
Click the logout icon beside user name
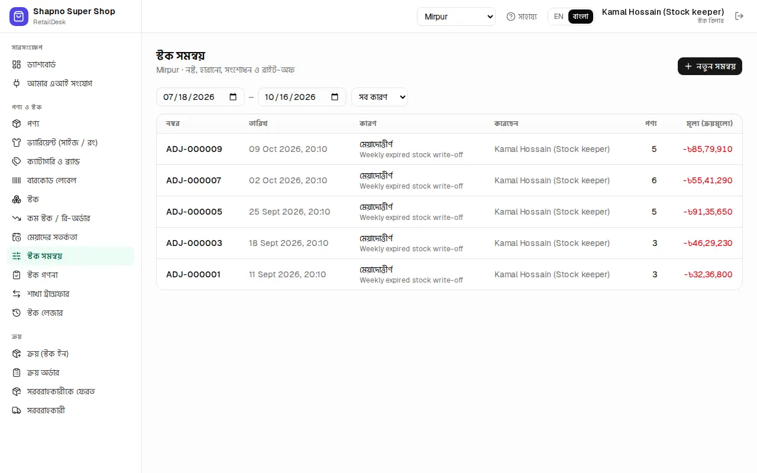739,17
